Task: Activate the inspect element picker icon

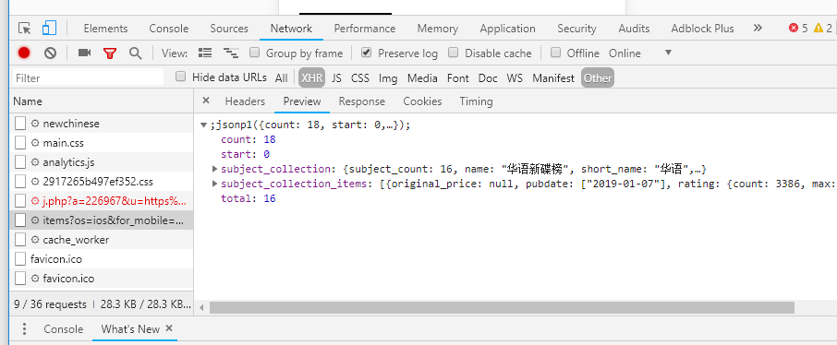Action: pos(24,29)
